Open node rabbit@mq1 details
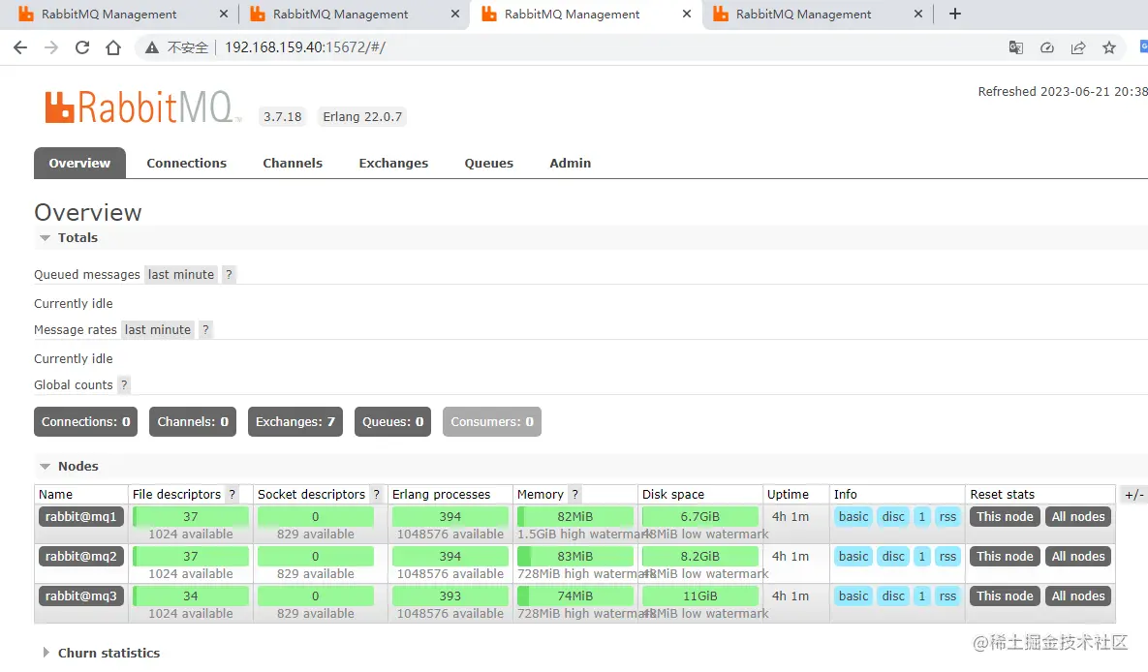The height and width of the screenshot is (672, 1148). [x=81, y=517]
